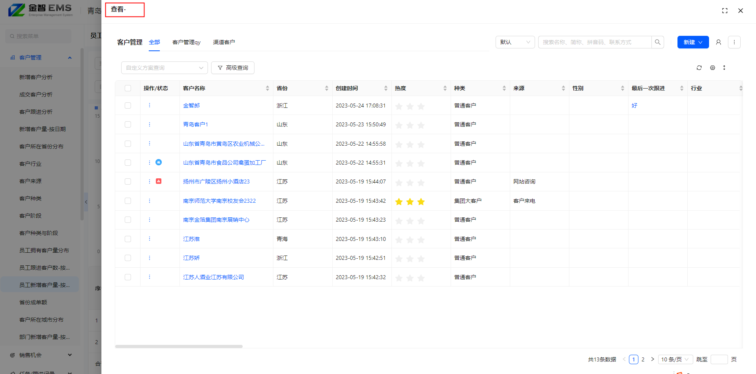This screenshot has height=374, width=756.
Task: Check the 江苏人酒业江苏有限公司 row
Action: coord(128,277)
